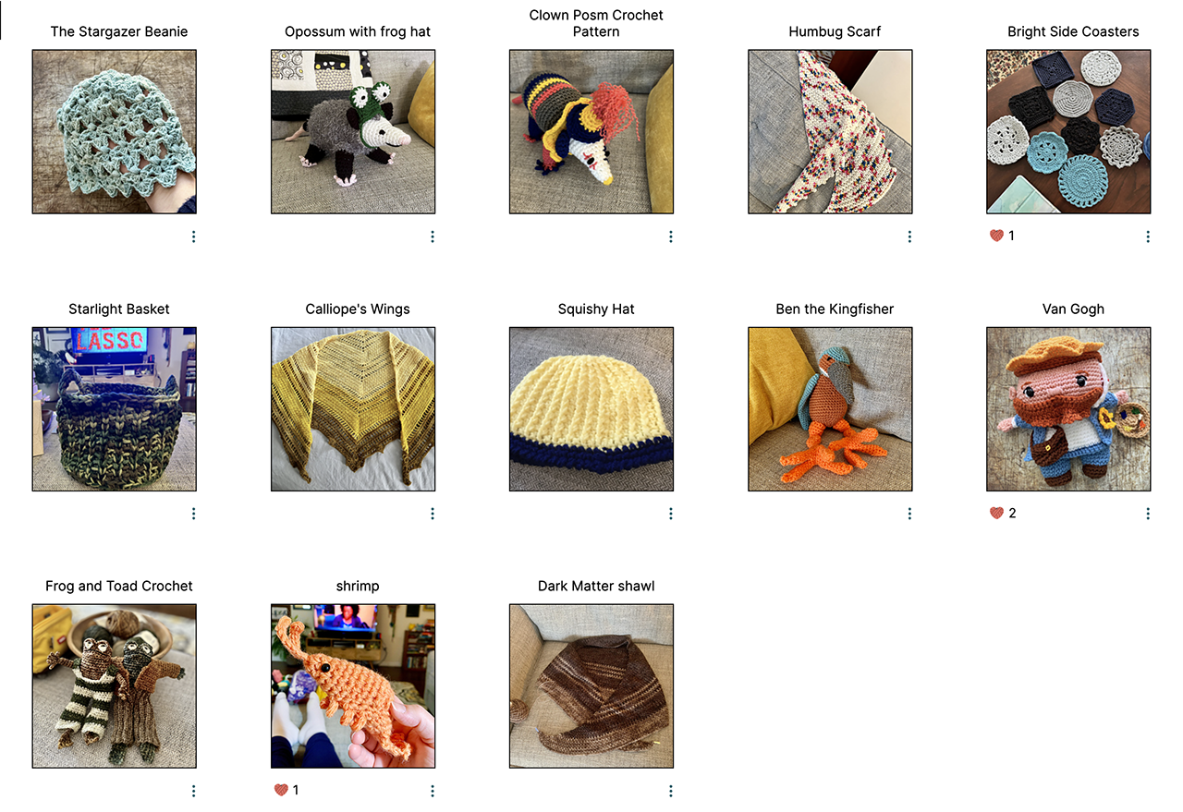
Task: Open three-dot menu below Starlight Basket
Action: tap(193, 514)
